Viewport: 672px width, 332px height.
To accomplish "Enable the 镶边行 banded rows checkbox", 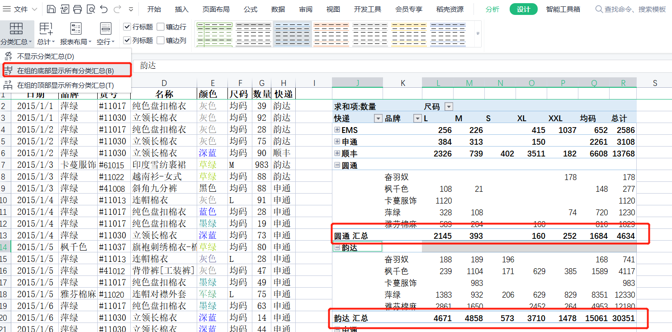I will tap(161, 27).
